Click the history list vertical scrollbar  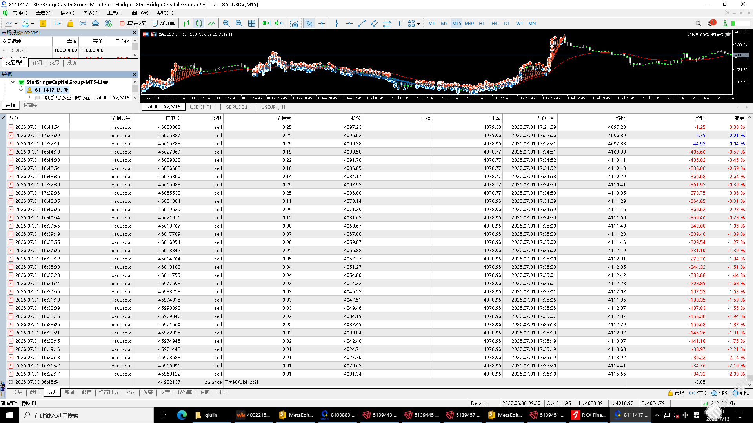[x=749, y=251]
